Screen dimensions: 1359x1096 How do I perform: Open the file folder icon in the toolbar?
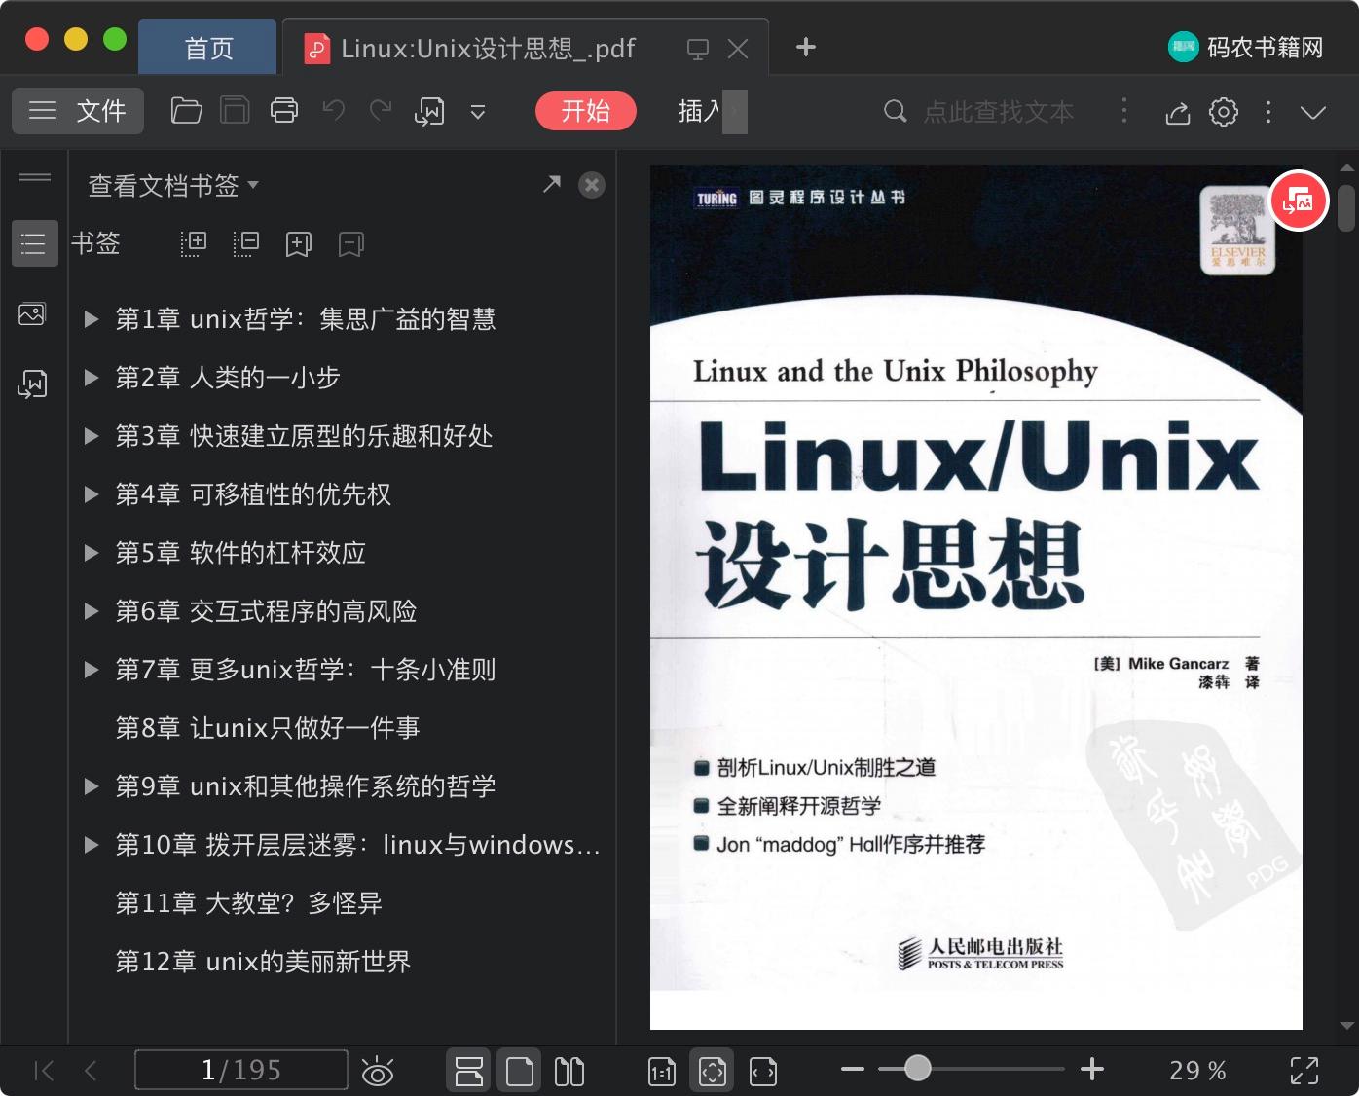point(186,111)
